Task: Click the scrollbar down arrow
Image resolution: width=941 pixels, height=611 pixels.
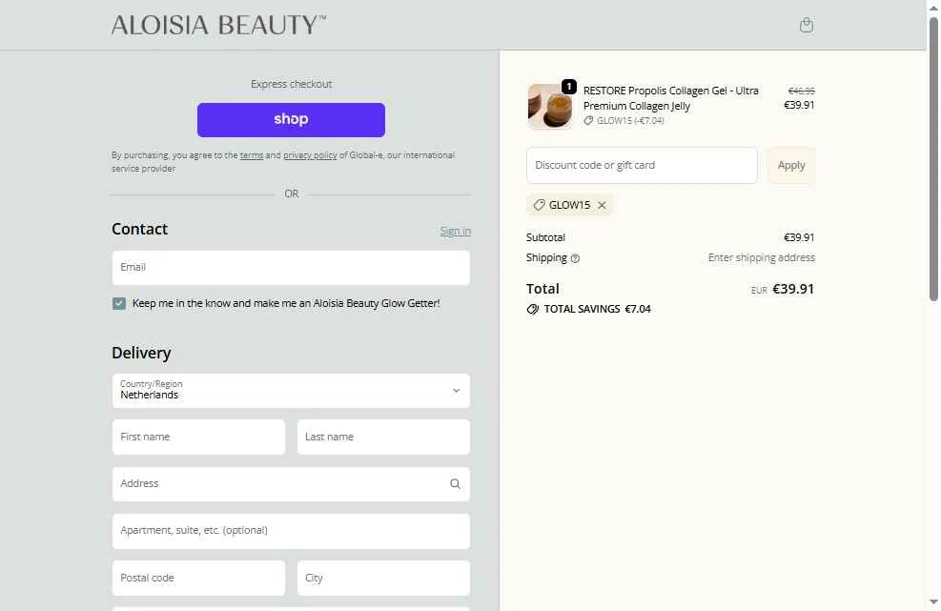Action: [933, 602]
